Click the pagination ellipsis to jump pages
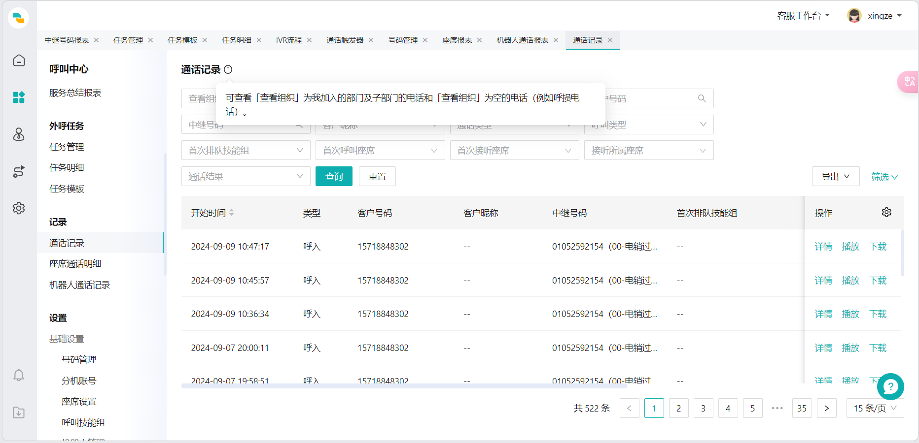919x443 pixels. point(778,408)
